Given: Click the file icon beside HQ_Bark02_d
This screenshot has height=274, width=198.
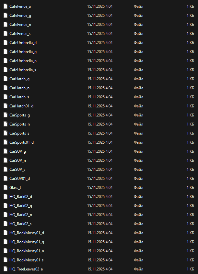Looking at the screenshot, I should point(5,196).
